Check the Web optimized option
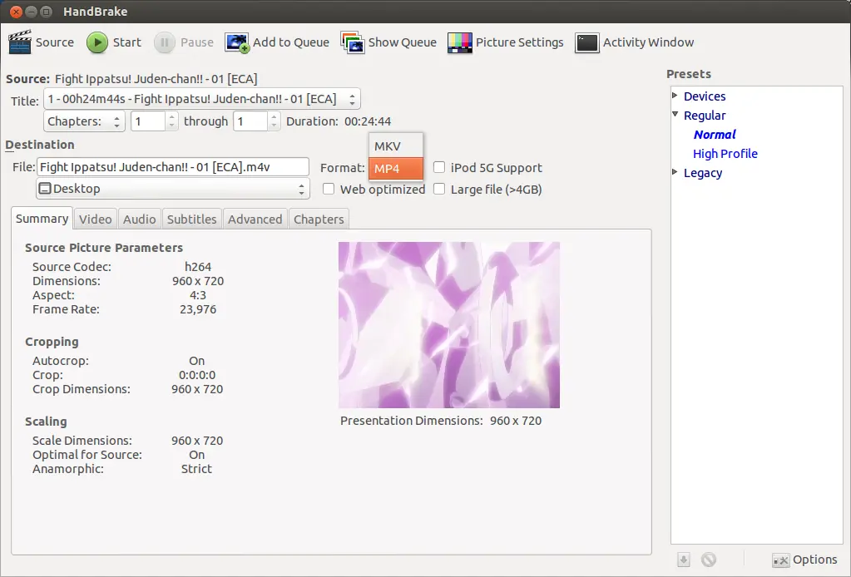 (329, 189)
